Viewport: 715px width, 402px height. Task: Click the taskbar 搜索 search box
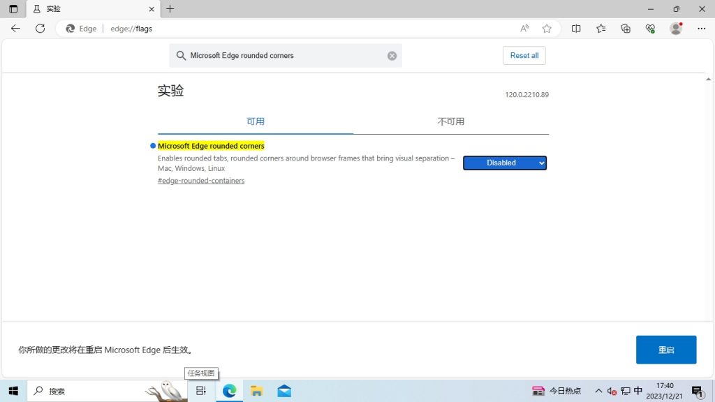click(x=107, y=391)
